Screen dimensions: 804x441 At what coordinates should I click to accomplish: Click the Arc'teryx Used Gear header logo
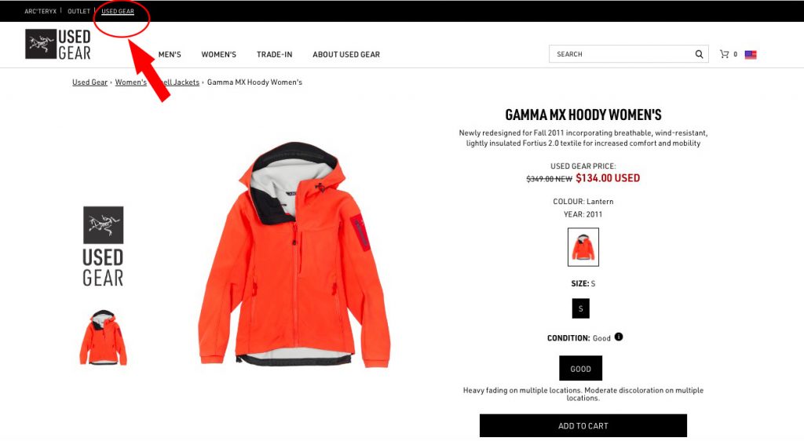pyautogui.click(x=58, y=44)
